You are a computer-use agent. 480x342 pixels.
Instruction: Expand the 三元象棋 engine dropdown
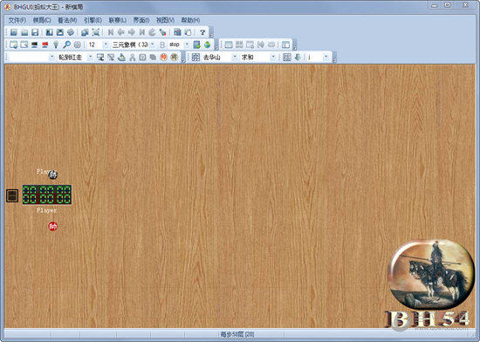tap(152, 44)
